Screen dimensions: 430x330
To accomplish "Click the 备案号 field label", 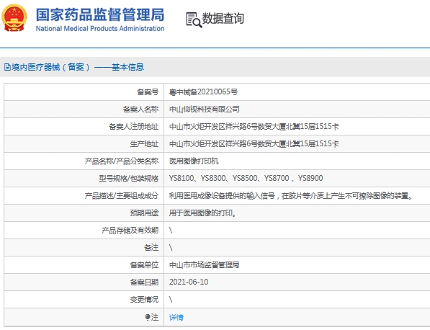I will coord(148,92).
